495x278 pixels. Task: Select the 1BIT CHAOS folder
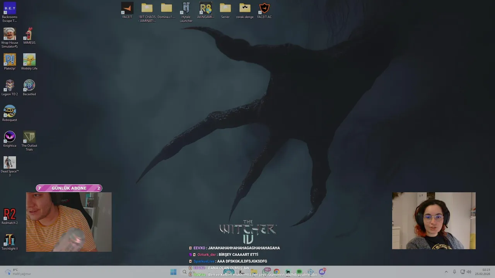(147, 12)
